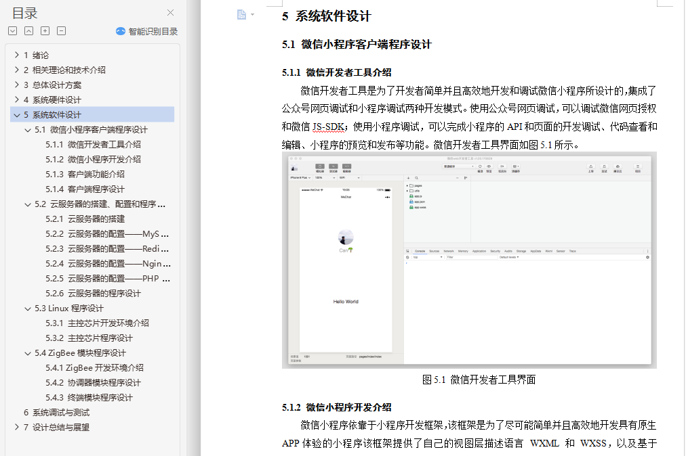The width and height of the screenshot is (686, 456).
Task: Open 5.1.2 微信小程序开发介绍 entry
Action: coord(93,160)
